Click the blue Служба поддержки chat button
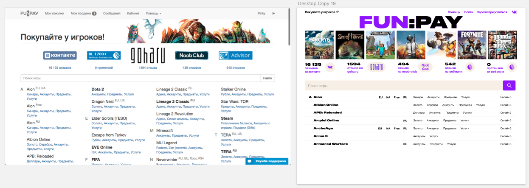Screen dimensions: 529x188 pos(267,161)
